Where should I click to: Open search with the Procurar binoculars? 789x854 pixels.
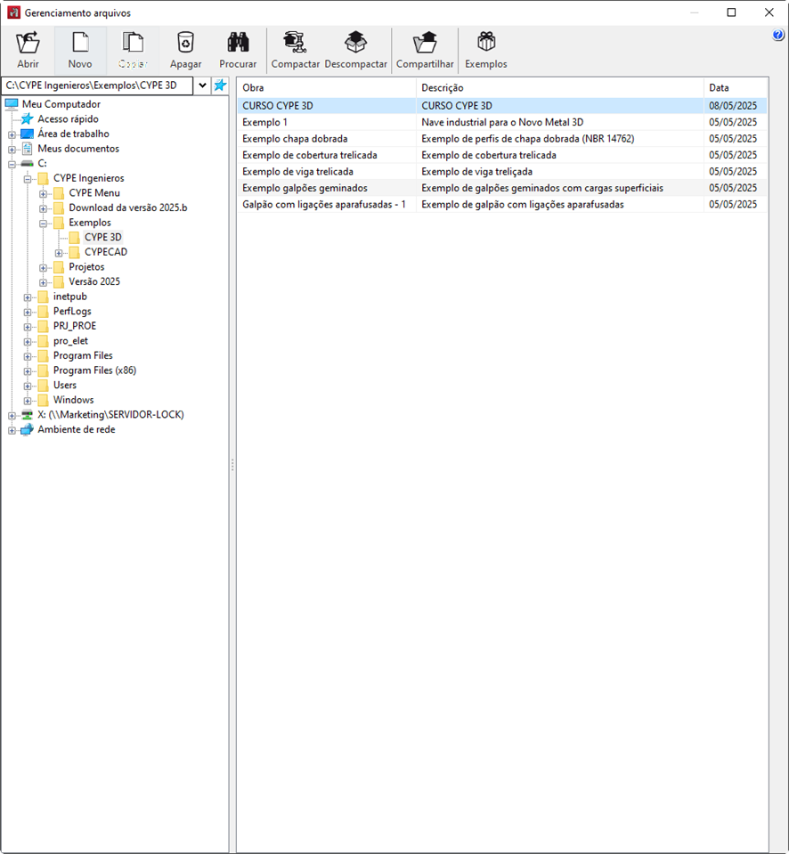click(238, 50)
